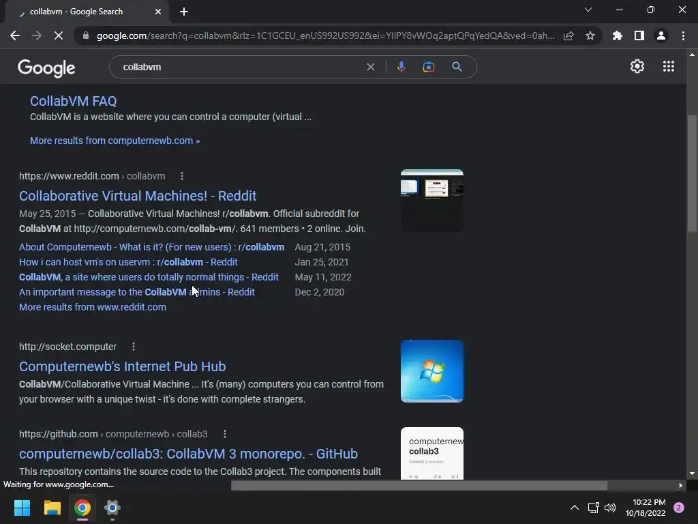Screen dimensions: 698x524
Task: Open the tab search dropdown
Action: pos(588,10)
